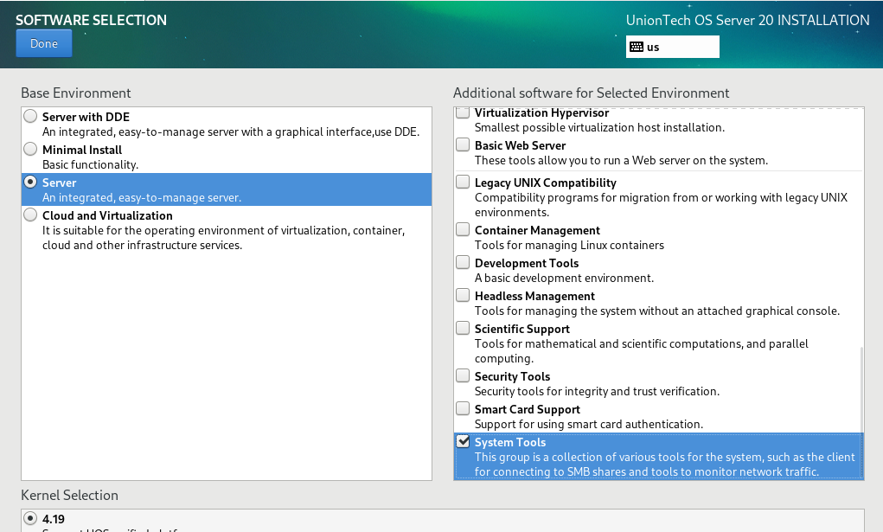Enable Basic Web Server checkbox
The image size is (883, 532).
[463, 144]
